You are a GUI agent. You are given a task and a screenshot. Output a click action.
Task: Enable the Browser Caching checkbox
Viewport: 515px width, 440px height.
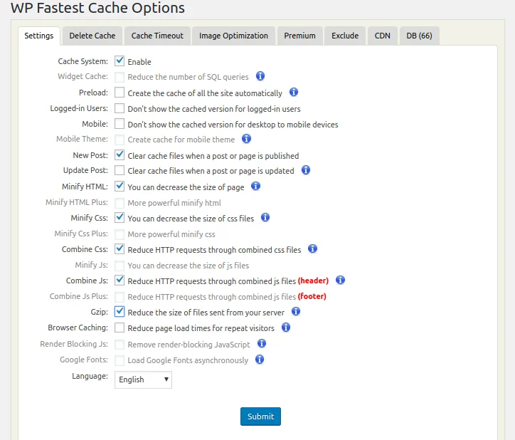tap(120, 328)
